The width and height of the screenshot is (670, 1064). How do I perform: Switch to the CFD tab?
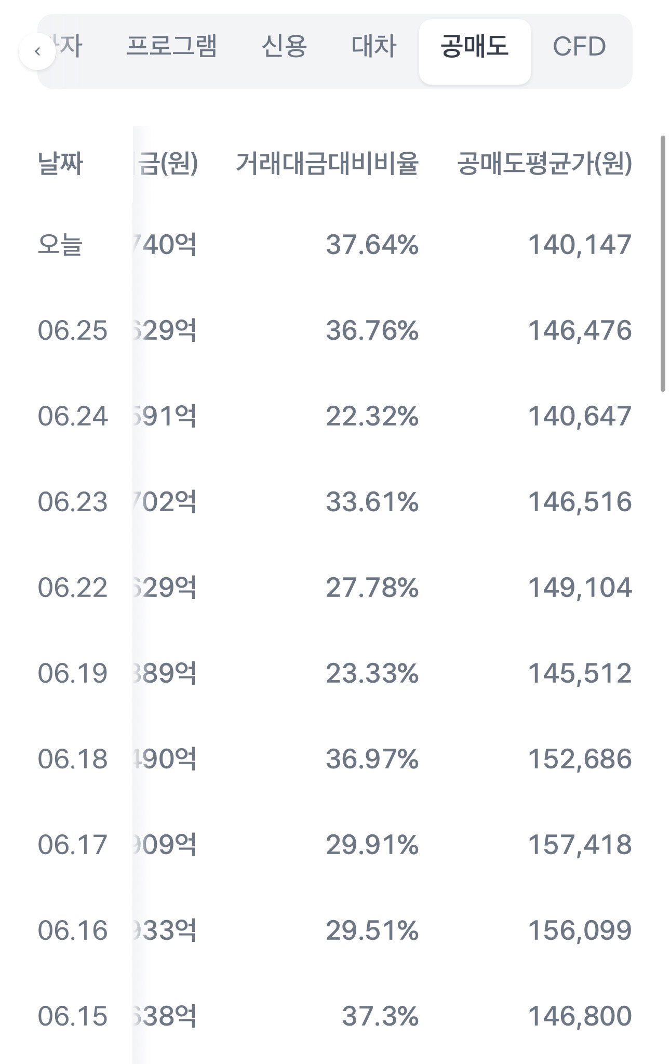coord(579,46)
